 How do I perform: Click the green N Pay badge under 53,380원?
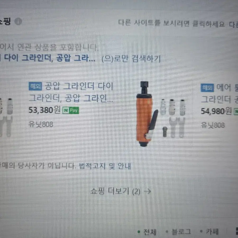(71, 110)
